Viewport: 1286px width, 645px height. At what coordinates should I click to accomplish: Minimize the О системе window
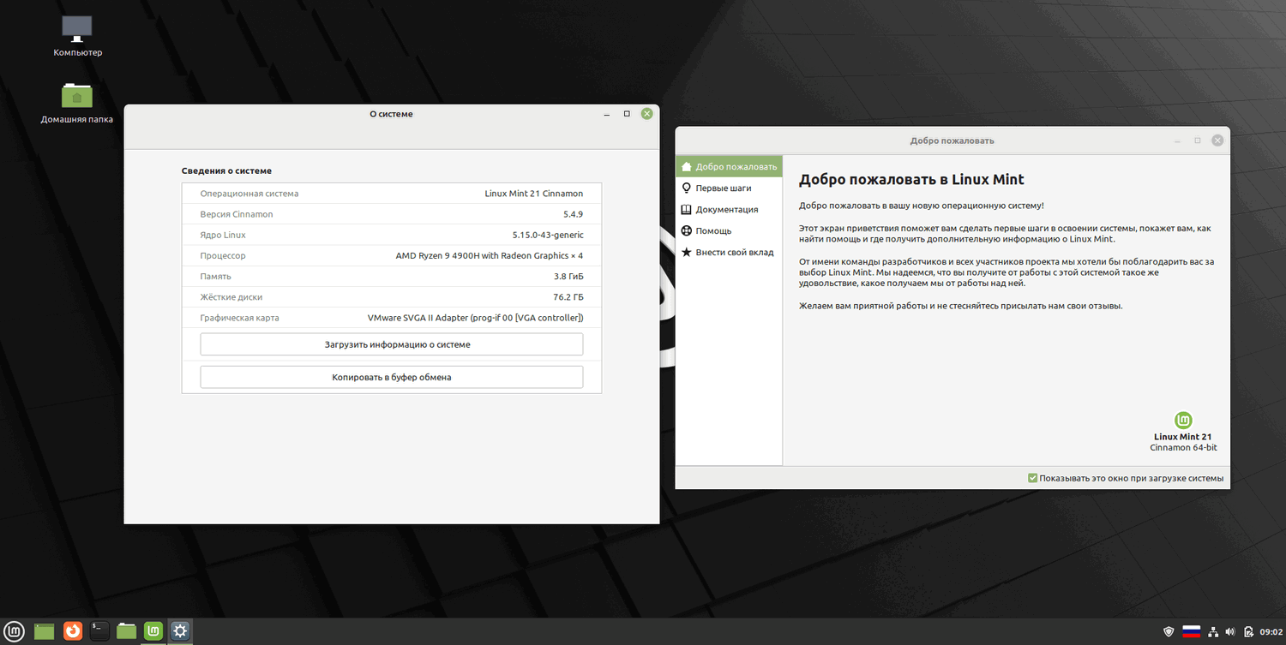(607, 114)
